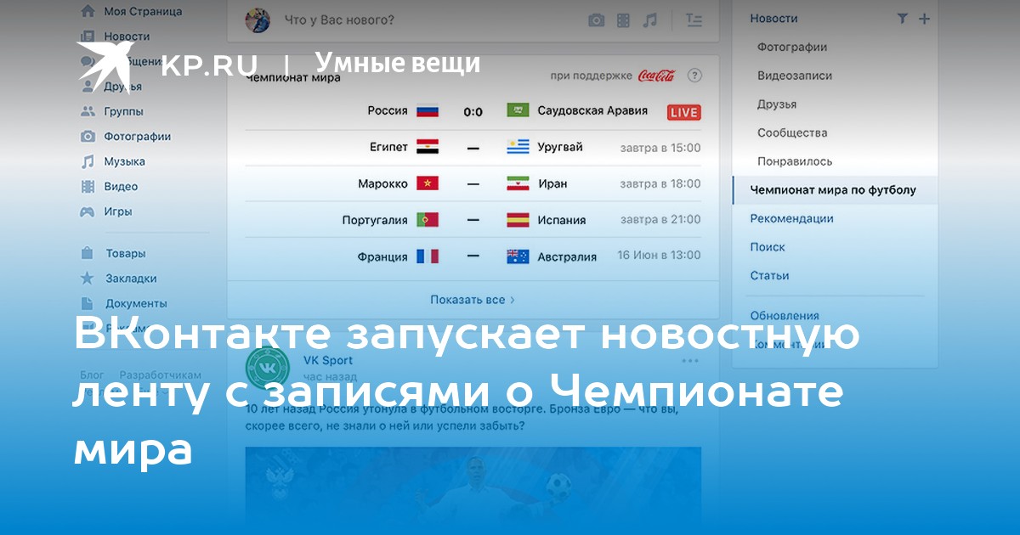Open the three-dot menu on VK Sport post
Viewport: 1020px width, 535px height.
(x=690, y=361)
